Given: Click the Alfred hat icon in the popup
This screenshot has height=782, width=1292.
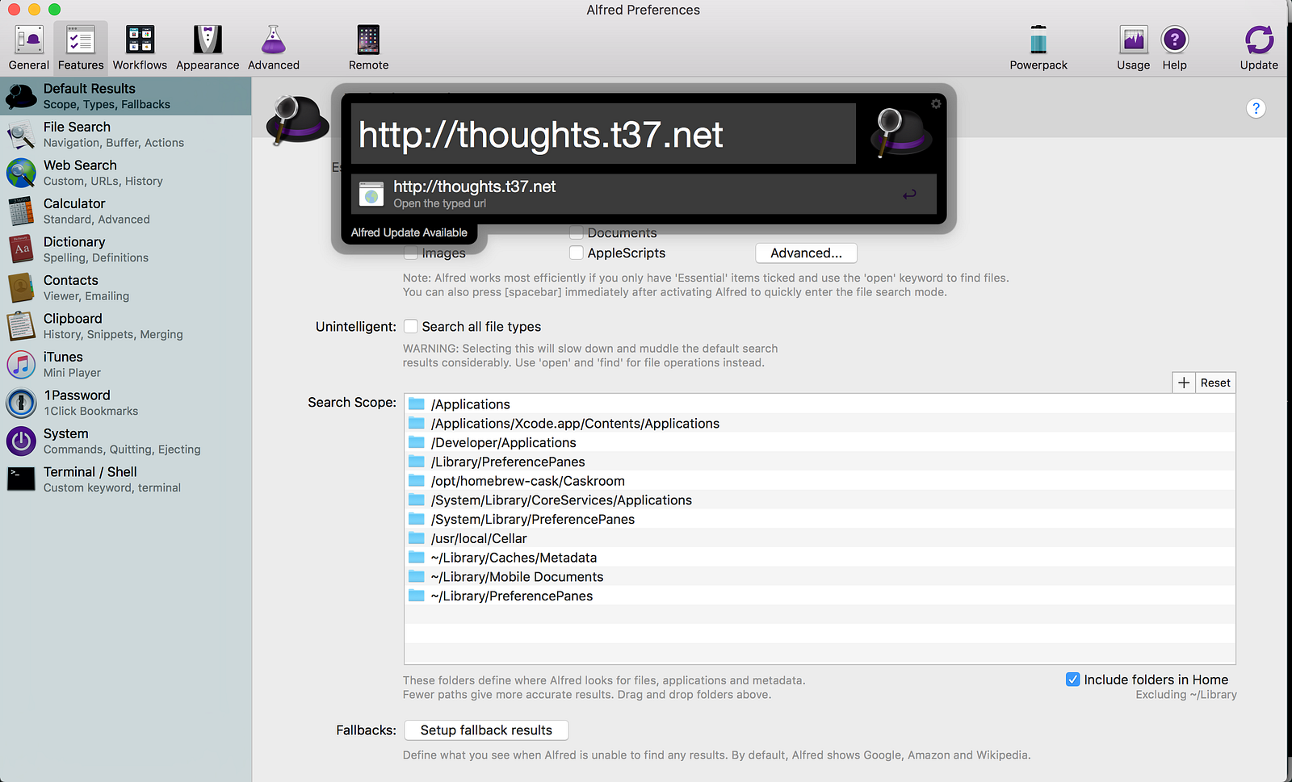Looking at the screenshot, I should tap(901, 132).
